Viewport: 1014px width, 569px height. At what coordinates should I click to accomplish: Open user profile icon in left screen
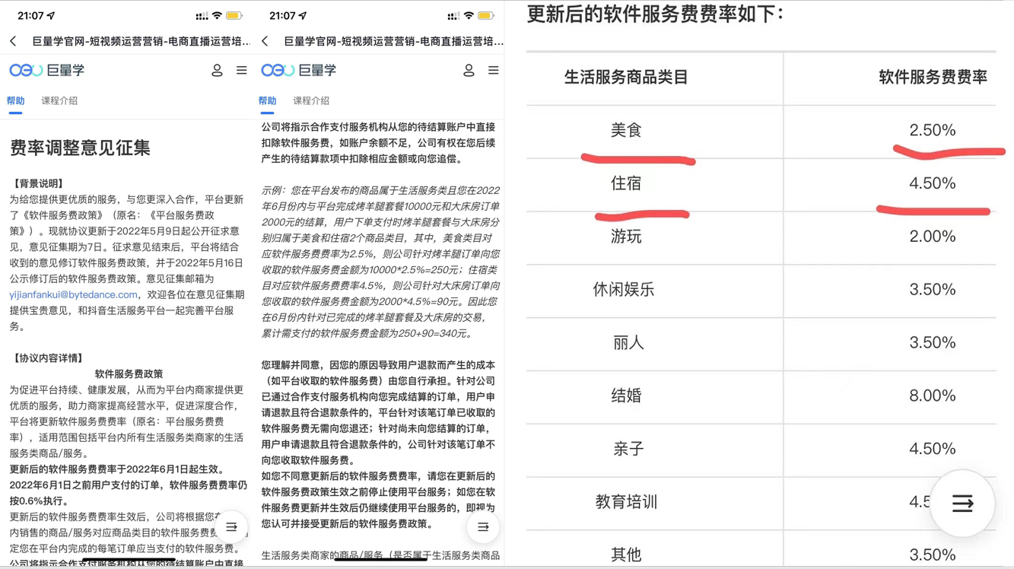(217, 70)
